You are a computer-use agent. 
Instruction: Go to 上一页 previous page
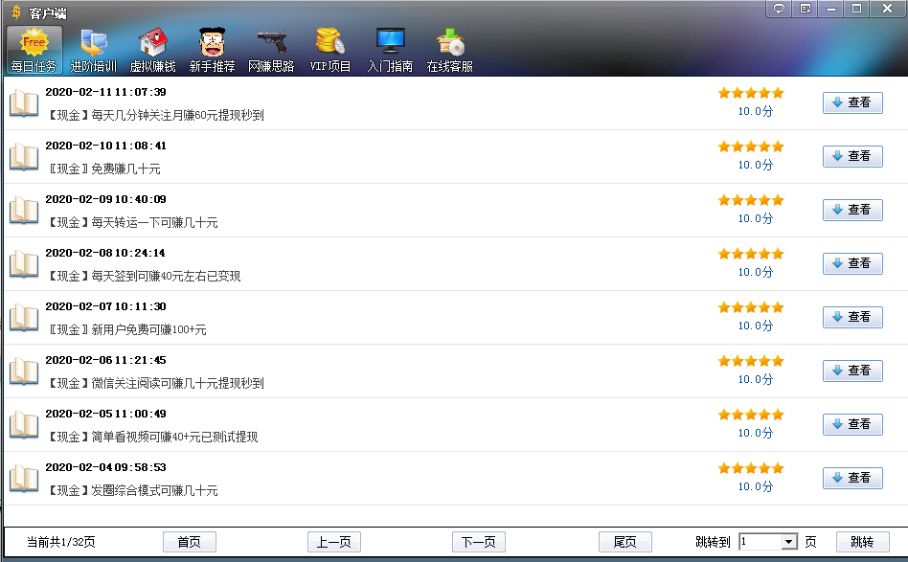point(334,542)
